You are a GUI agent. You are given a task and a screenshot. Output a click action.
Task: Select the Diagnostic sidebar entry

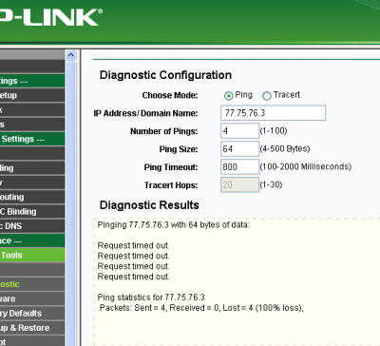tap(32, 284)
